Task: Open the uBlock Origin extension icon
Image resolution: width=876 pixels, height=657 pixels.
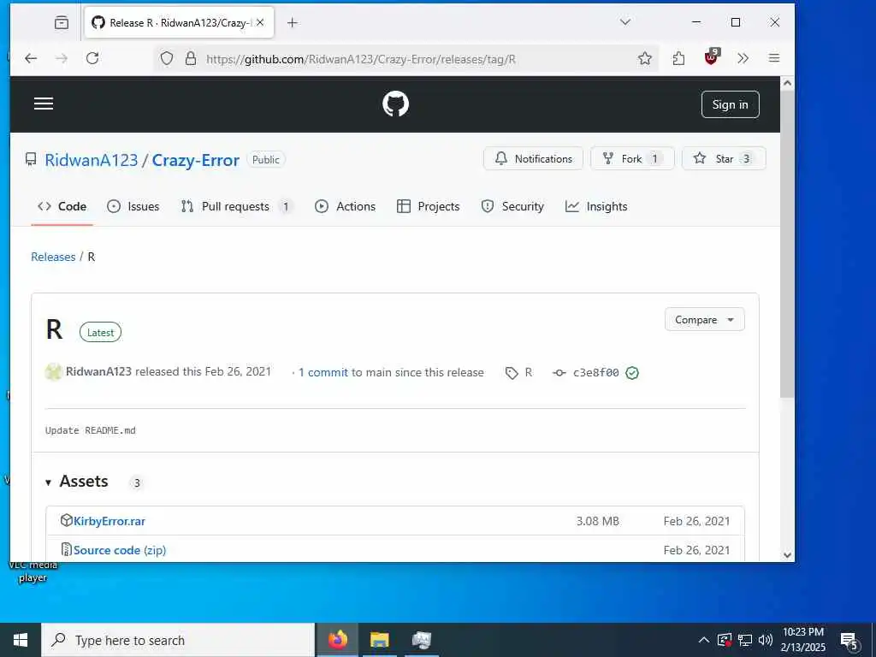Action: click(711, 57)
